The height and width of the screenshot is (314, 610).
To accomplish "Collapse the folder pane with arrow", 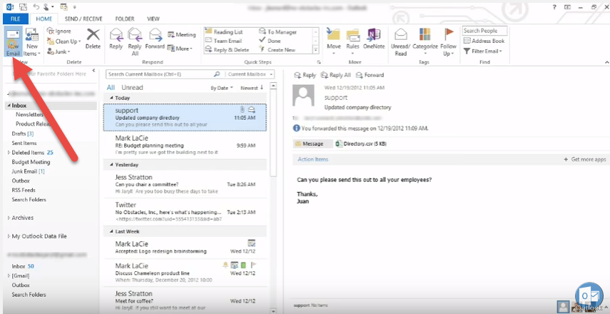I will click(x=93, y=71).
